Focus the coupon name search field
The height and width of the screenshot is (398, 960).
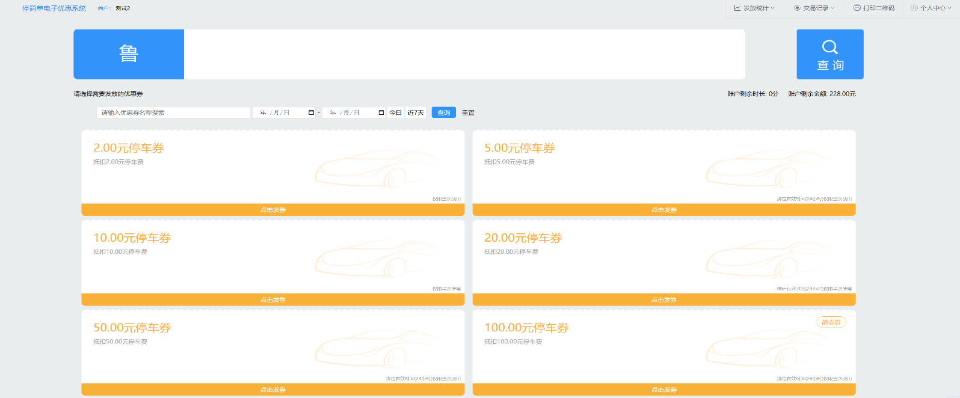coord(173,112)
